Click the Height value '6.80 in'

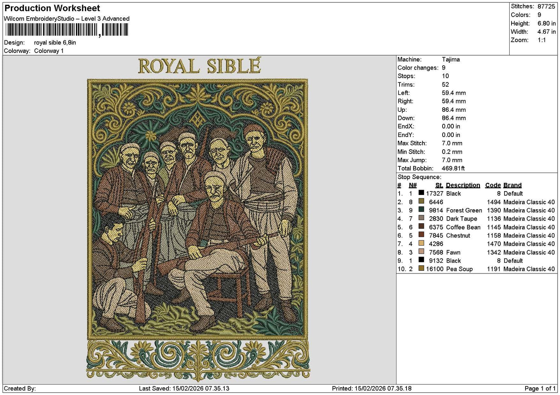(546, 23)
